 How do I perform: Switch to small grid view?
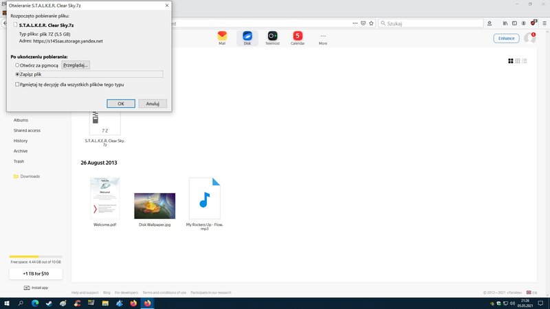coord(518,61)
